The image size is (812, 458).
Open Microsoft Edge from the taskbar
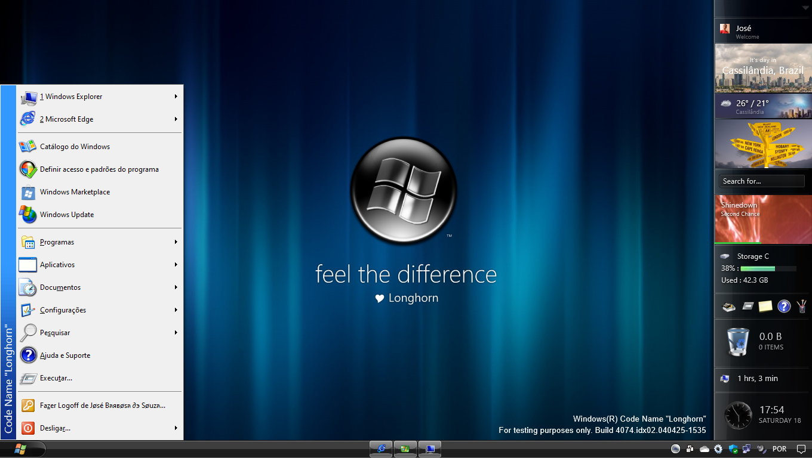(381, 448)
